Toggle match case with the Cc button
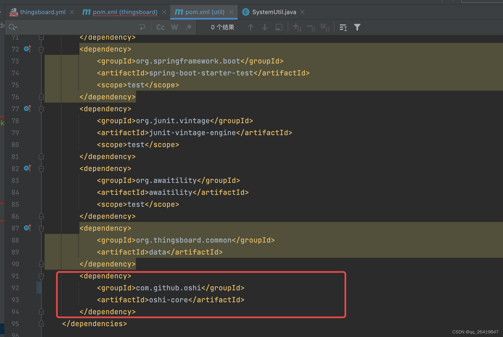 coord(160,27)
